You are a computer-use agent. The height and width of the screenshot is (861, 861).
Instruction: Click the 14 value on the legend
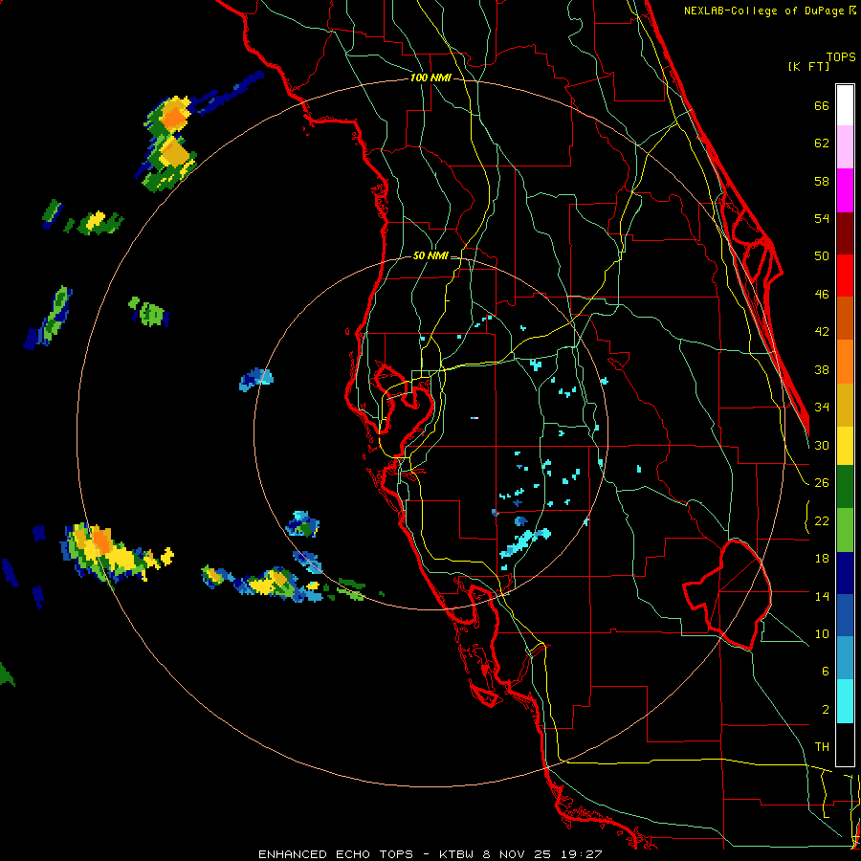[x=822, y=596]
